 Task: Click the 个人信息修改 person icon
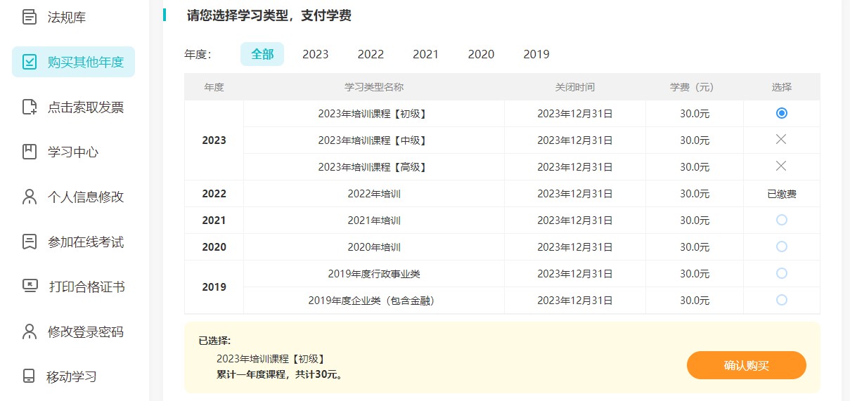(x=30, y=197)
